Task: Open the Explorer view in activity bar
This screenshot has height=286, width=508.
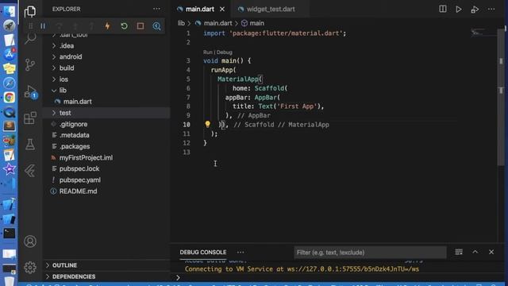Action: (30, 12)
